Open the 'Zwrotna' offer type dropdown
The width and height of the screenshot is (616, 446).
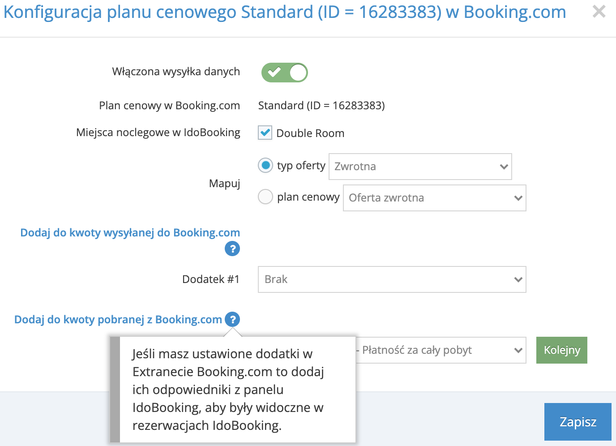[x=420, y=167]
